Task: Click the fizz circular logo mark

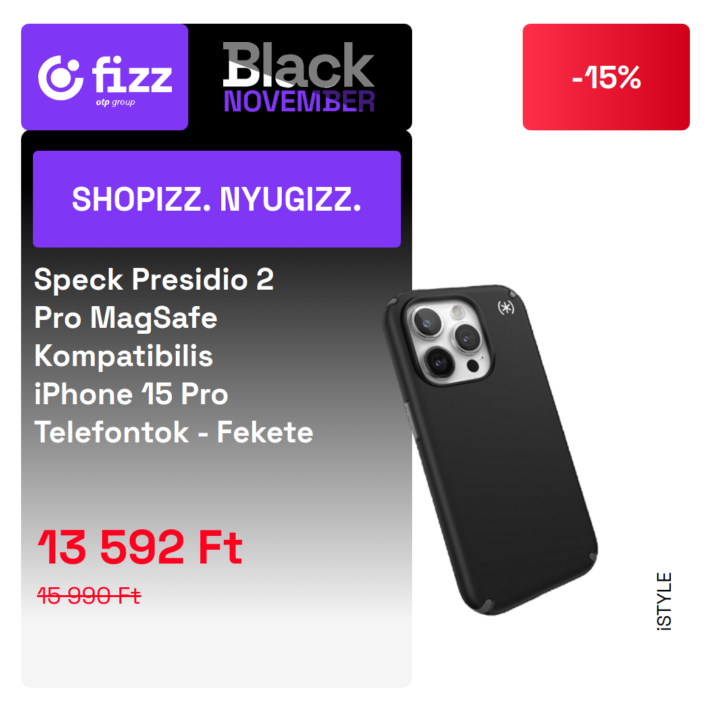Action: 61,78
